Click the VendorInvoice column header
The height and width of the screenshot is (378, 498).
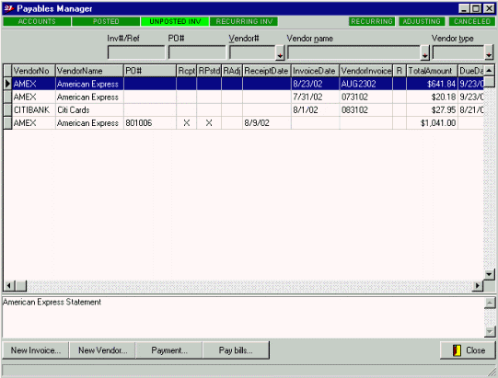point(365,71)
